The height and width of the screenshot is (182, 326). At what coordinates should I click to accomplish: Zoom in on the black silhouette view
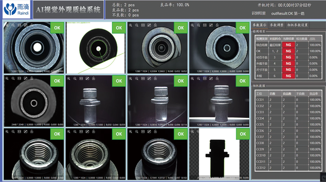[192, 131]
